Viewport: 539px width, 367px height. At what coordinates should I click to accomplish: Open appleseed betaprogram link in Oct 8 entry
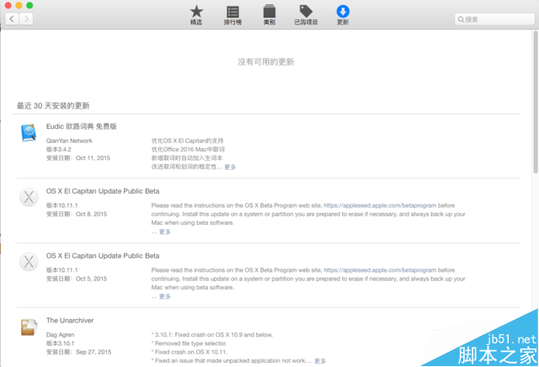[x=380, y=205]
